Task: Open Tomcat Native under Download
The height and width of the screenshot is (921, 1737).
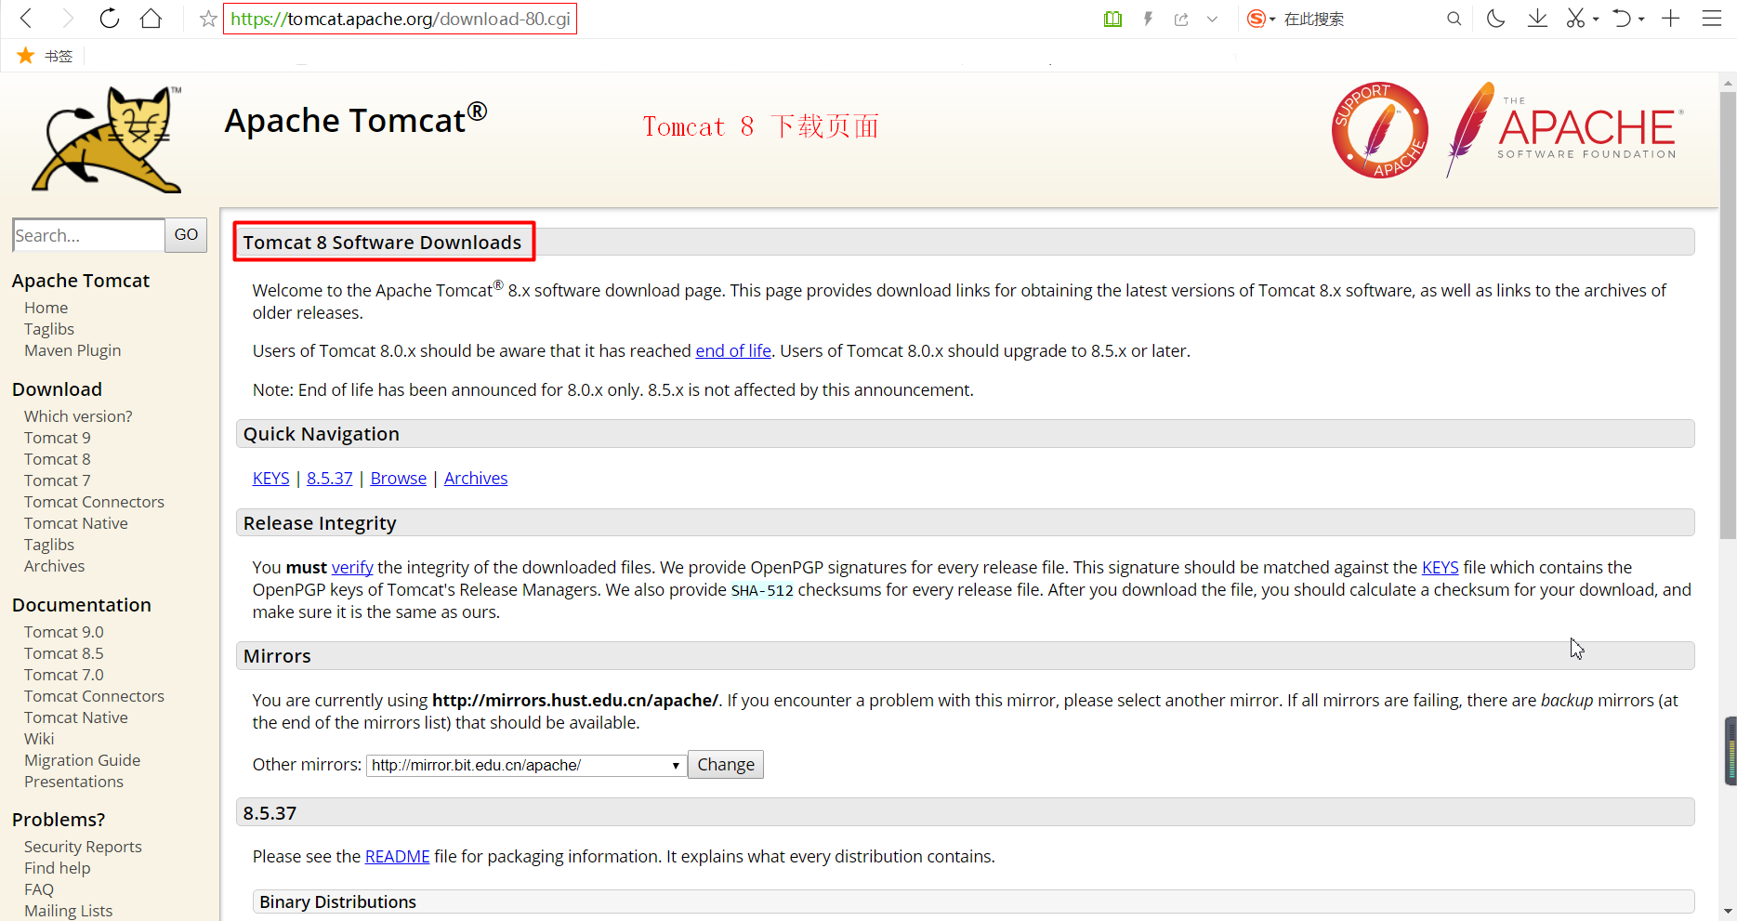Action: 76,523
